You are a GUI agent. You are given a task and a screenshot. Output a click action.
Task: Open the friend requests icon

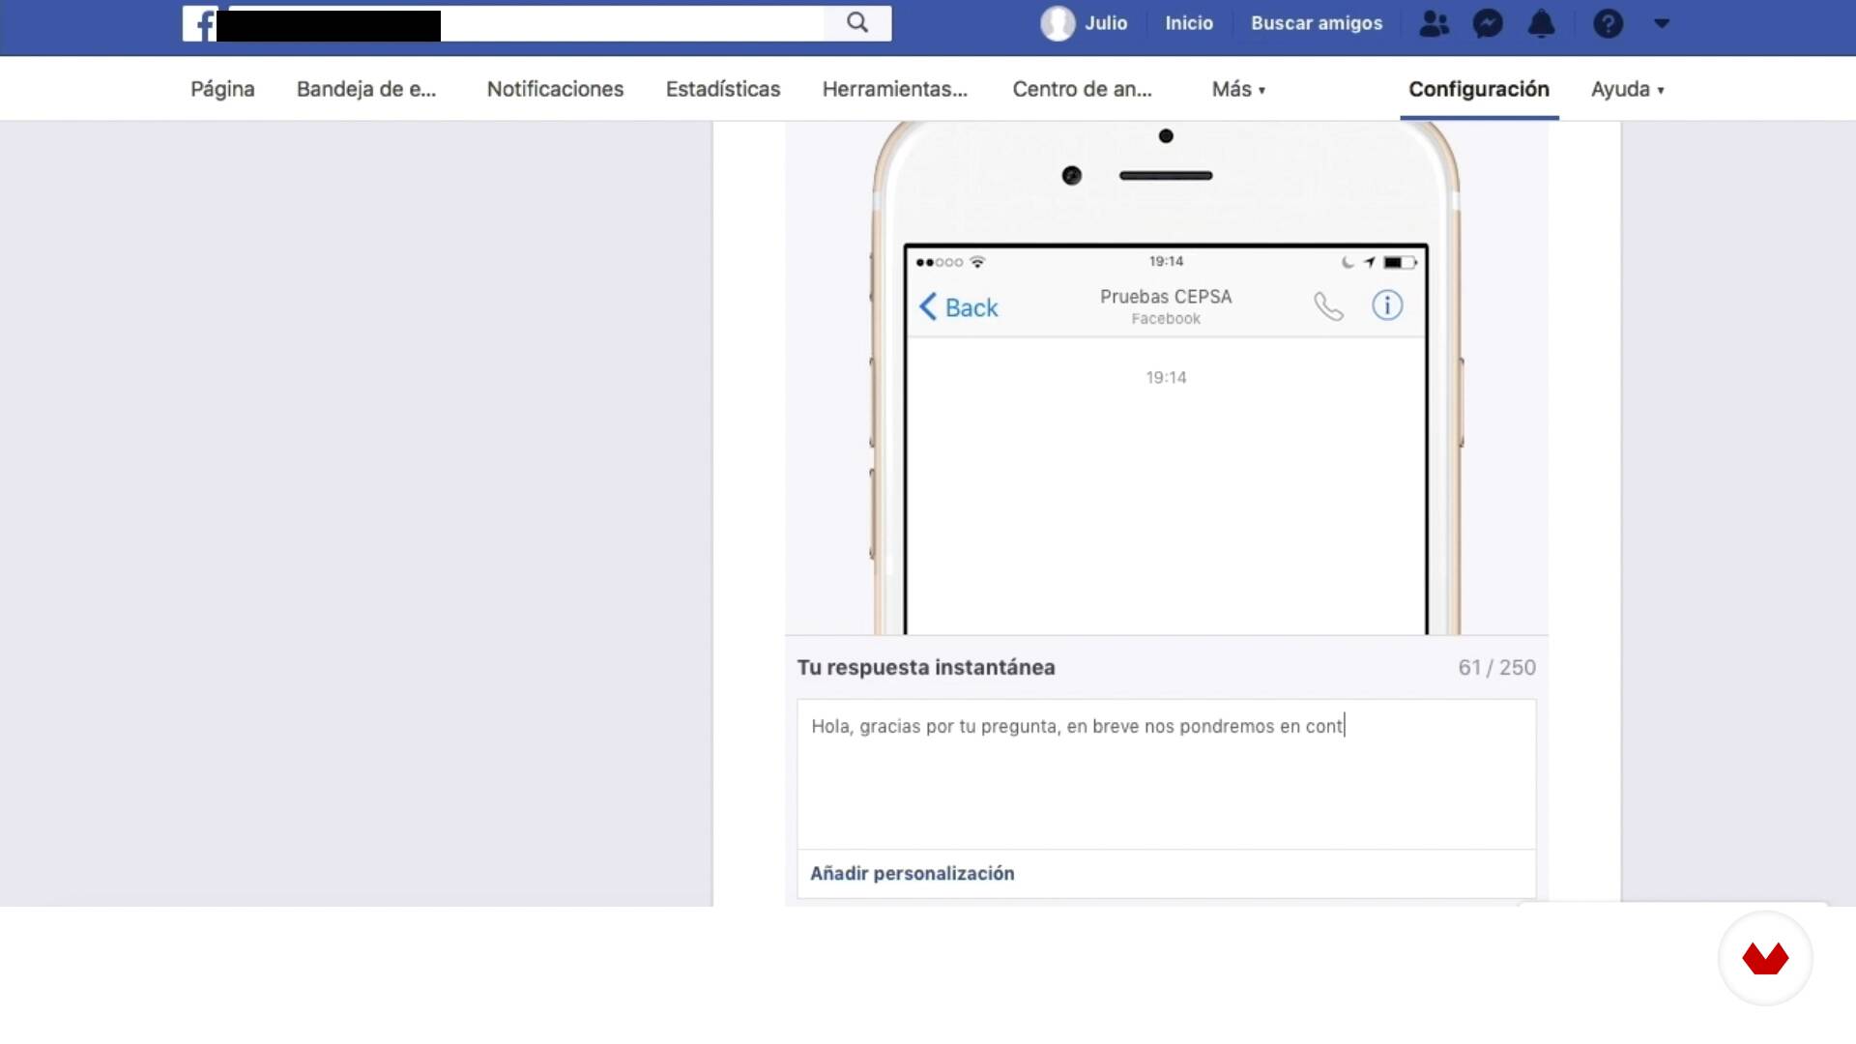(x=1434, y=24)
